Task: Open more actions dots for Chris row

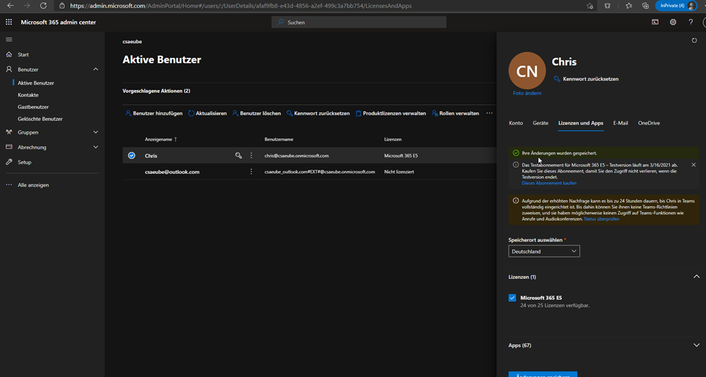Action: pos(251,156)
